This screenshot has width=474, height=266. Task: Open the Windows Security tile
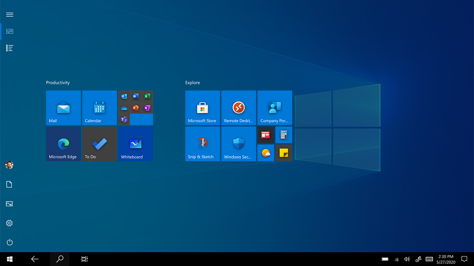(x=238, y=144)
